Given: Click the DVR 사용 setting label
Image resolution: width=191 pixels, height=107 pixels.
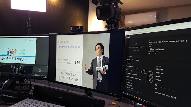Looking at the screenshot, I should pos(158,77).
